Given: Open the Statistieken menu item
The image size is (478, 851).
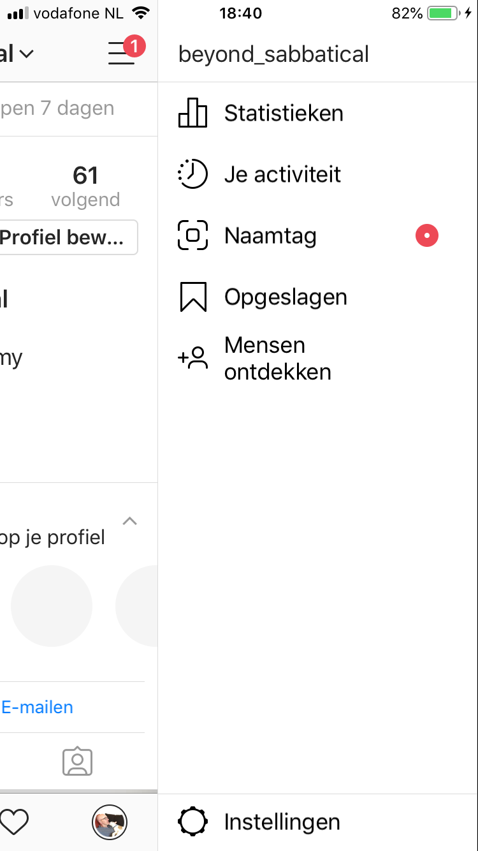Looking at the screenshot, I should tap(284, 114).
